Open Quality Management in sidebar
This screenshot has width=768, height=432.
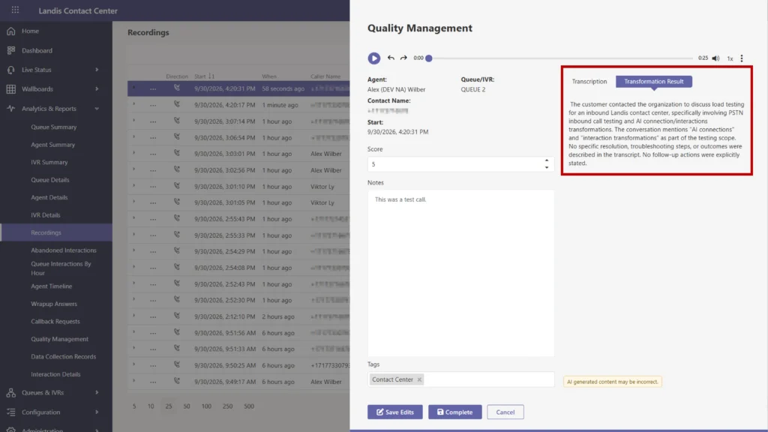pyautogui.click(x=60, y=339)
